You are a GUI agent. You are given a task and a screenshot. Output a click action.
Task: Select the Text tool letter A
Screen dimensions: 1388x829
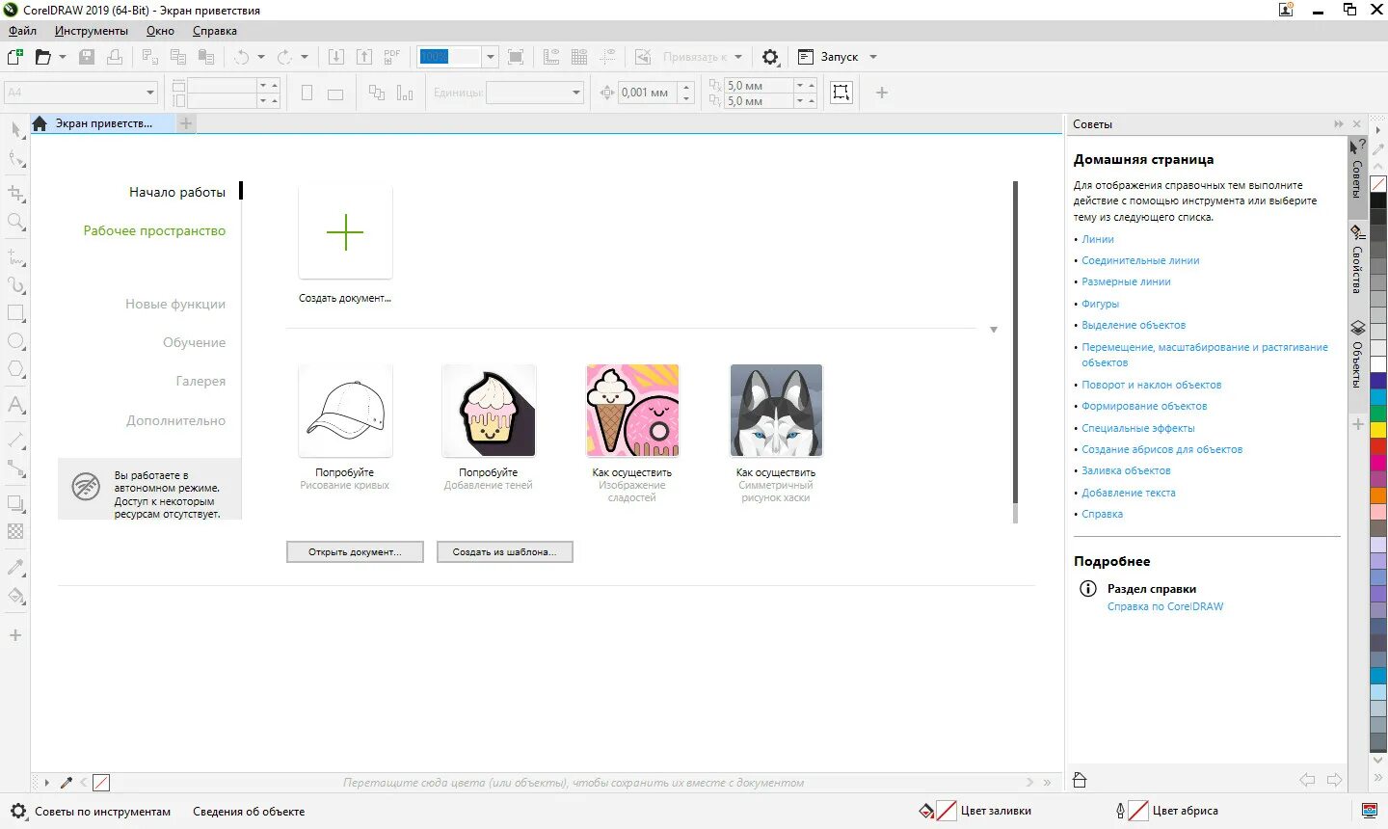pos(15,405)
